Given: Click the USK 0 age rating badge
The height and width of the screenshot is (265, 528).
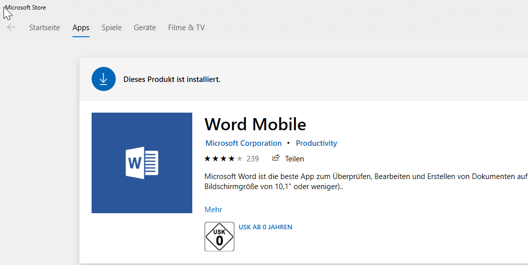Looking at the screenshot, I should pyautogui.click(x=219, y=236).
